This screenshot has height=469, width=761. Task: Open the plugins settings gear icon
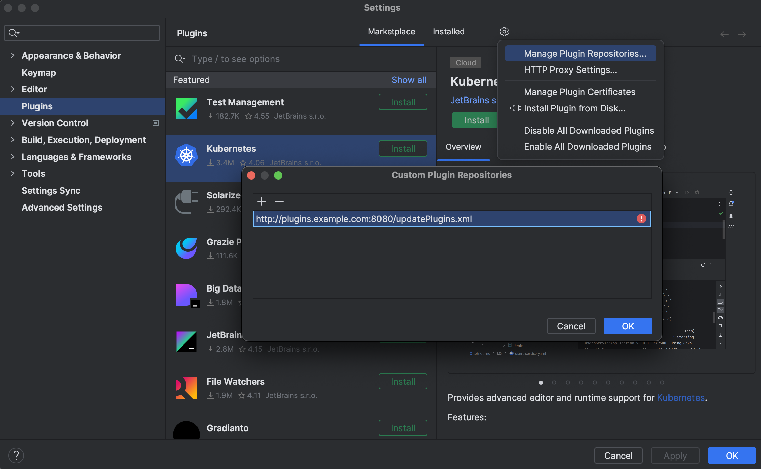tap(504, 31)
